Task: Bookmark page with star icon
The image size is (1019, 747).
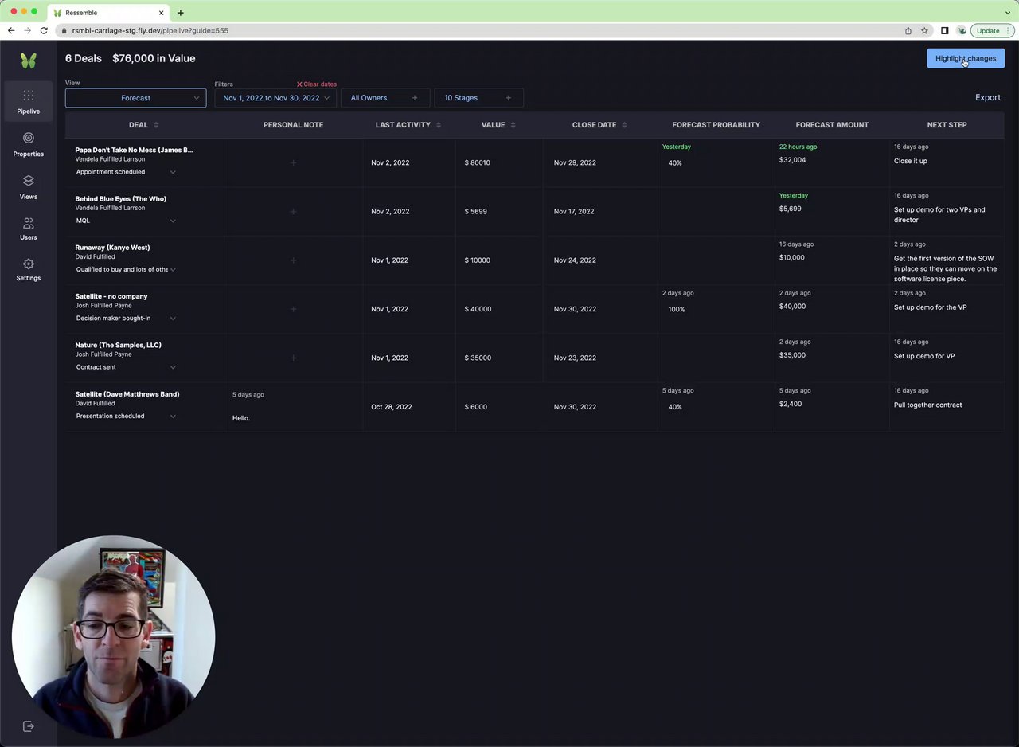Action: 924,30
